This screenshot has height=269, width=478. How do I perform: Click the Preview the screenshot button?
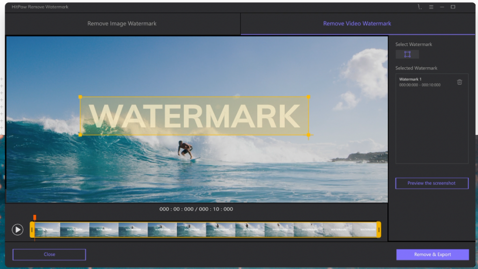point(431,183)
